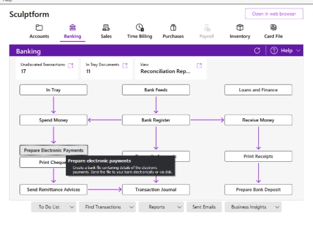Switch to the Inventory tab label
The height and width of the screenshot is (235, 313).
pyautogui.click(x=240, y=37)
